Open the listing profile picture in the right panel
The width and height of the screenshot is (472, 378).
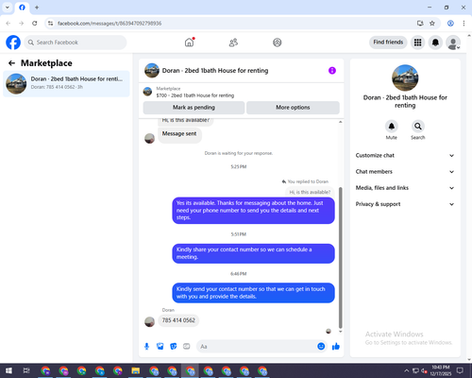pos(405,77)
